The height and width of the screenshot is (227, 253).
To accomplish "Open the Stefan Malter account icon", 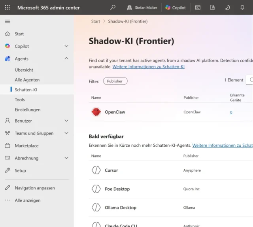I will pos(129,8).
